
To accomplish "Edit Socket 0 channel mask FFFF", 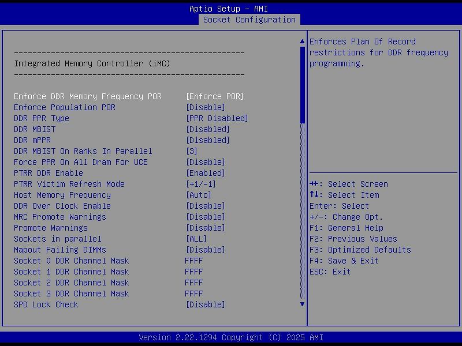I will pyautogui.click(x=194, y=261).
